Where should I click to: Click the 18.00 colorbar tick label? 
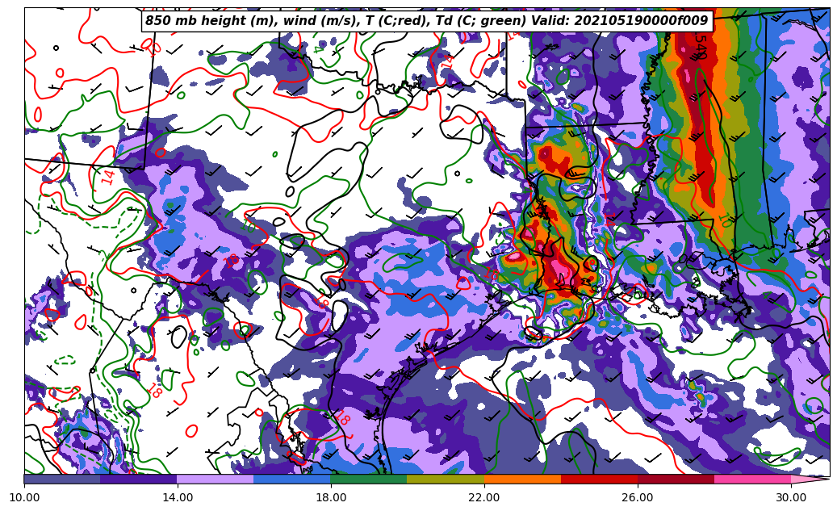pyautogui.click(x=331, y=497)
